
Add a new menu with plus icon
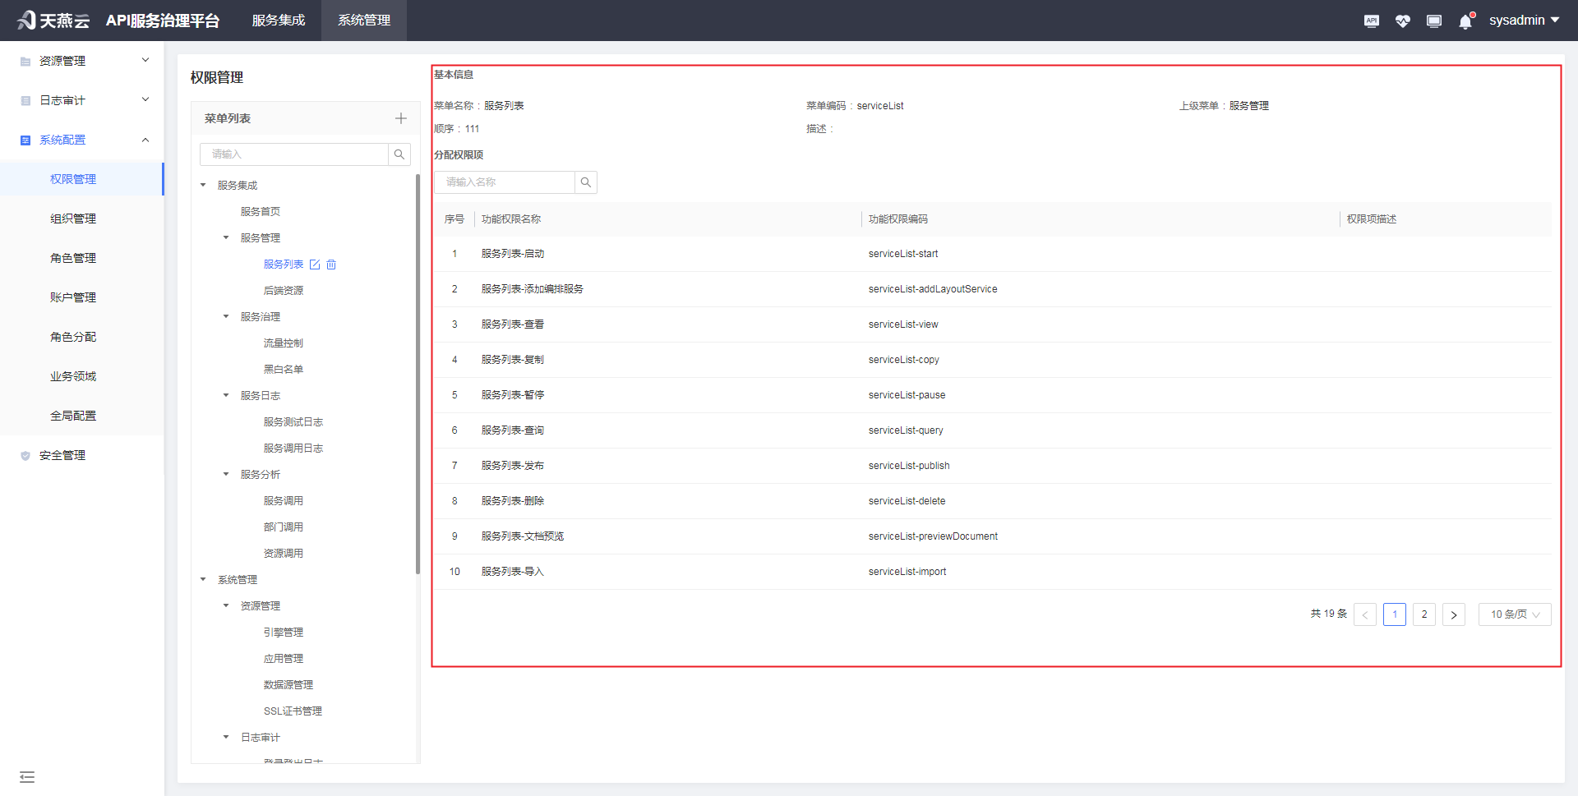[x=400, y=118]
